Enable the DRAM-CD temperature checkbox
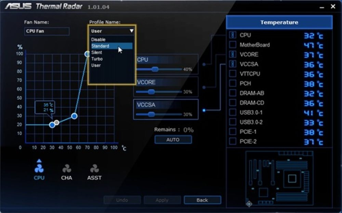Screen dimensions: 342x213 pyautogui.click(x=233, y=102)
